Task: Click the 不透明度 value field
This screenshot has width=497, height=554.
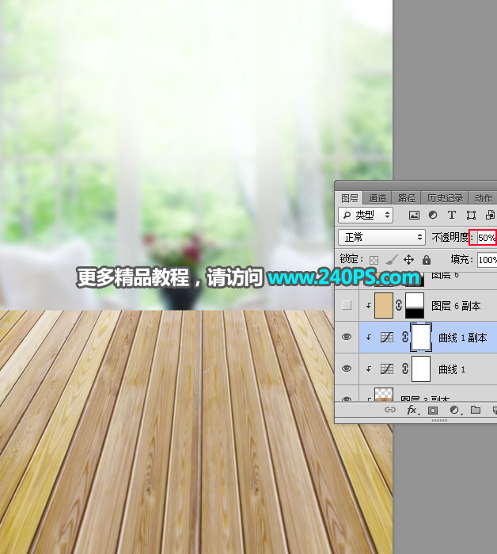Action: [485, 237]
